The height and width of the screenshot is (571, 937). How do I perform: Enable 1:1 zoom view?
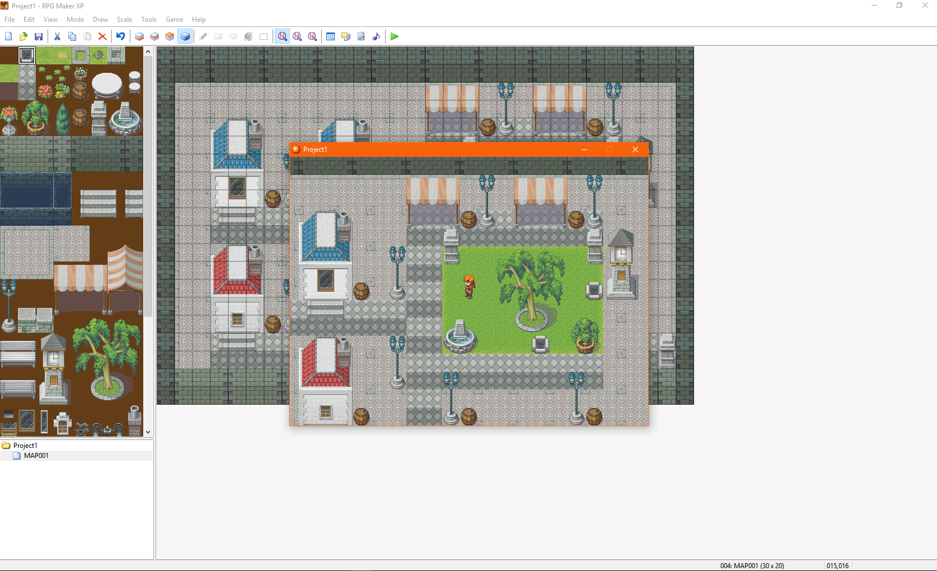[x=282, y=36]
